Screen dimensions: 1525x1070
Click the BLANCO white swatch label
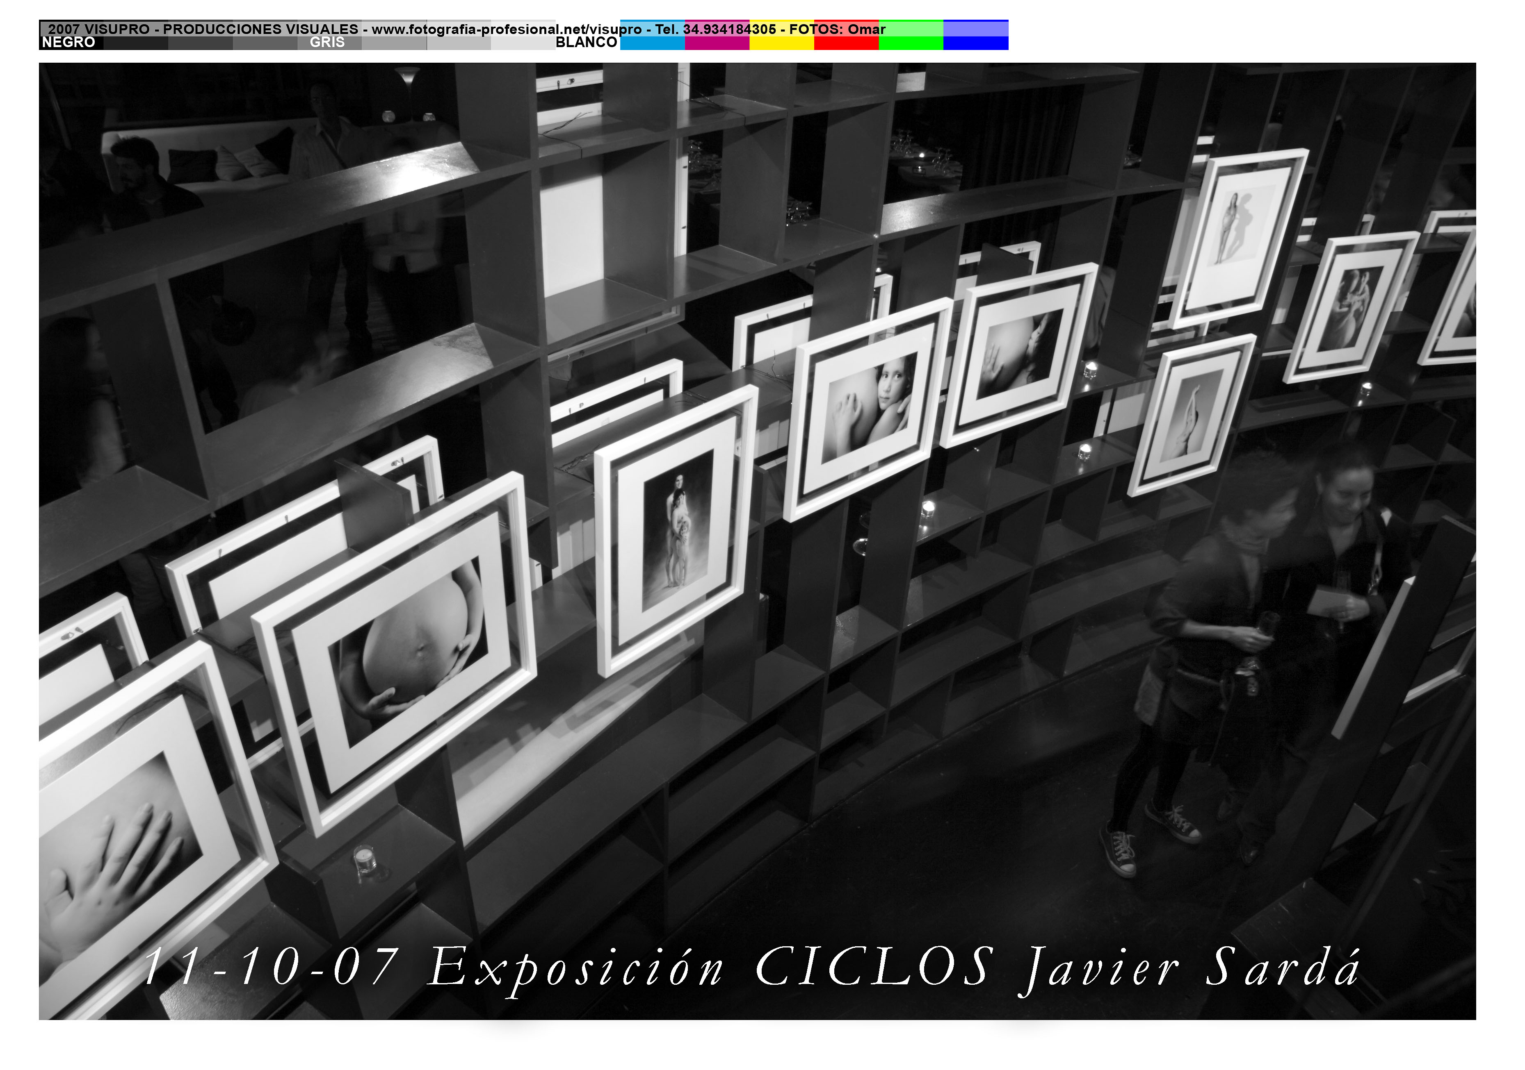[x=587, y=43]
